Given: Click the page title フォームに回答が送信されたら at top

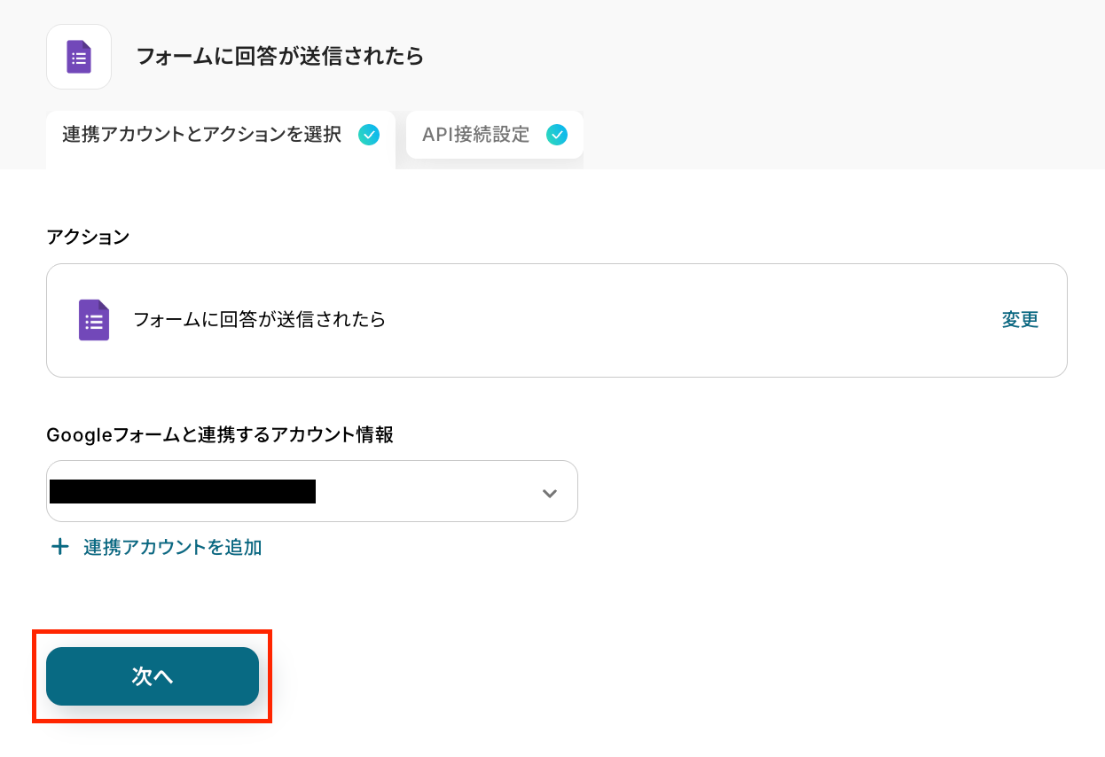Looking at the screenshot, I should click(x=279, y=57).
